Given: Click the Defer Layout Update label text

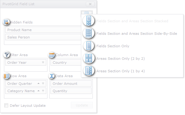Looking at the screenshot, I should coord(28,106).
